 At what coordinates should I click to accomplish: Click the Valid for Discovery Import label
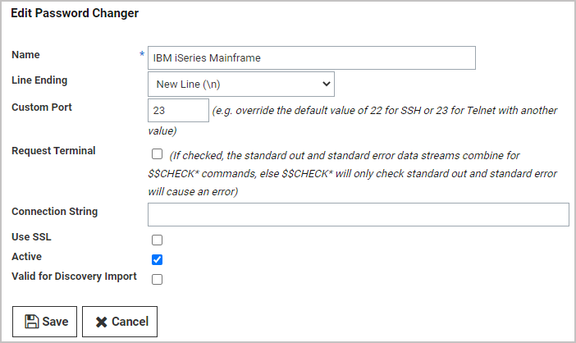coord(74,277)
